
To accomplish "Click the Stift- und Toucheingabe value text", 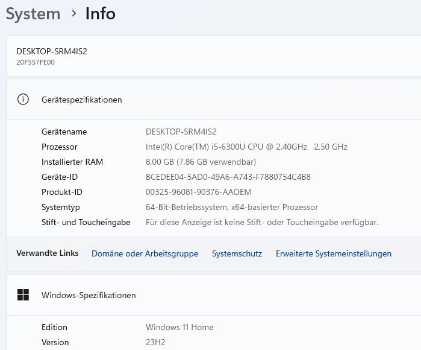I will pos(262,222).
